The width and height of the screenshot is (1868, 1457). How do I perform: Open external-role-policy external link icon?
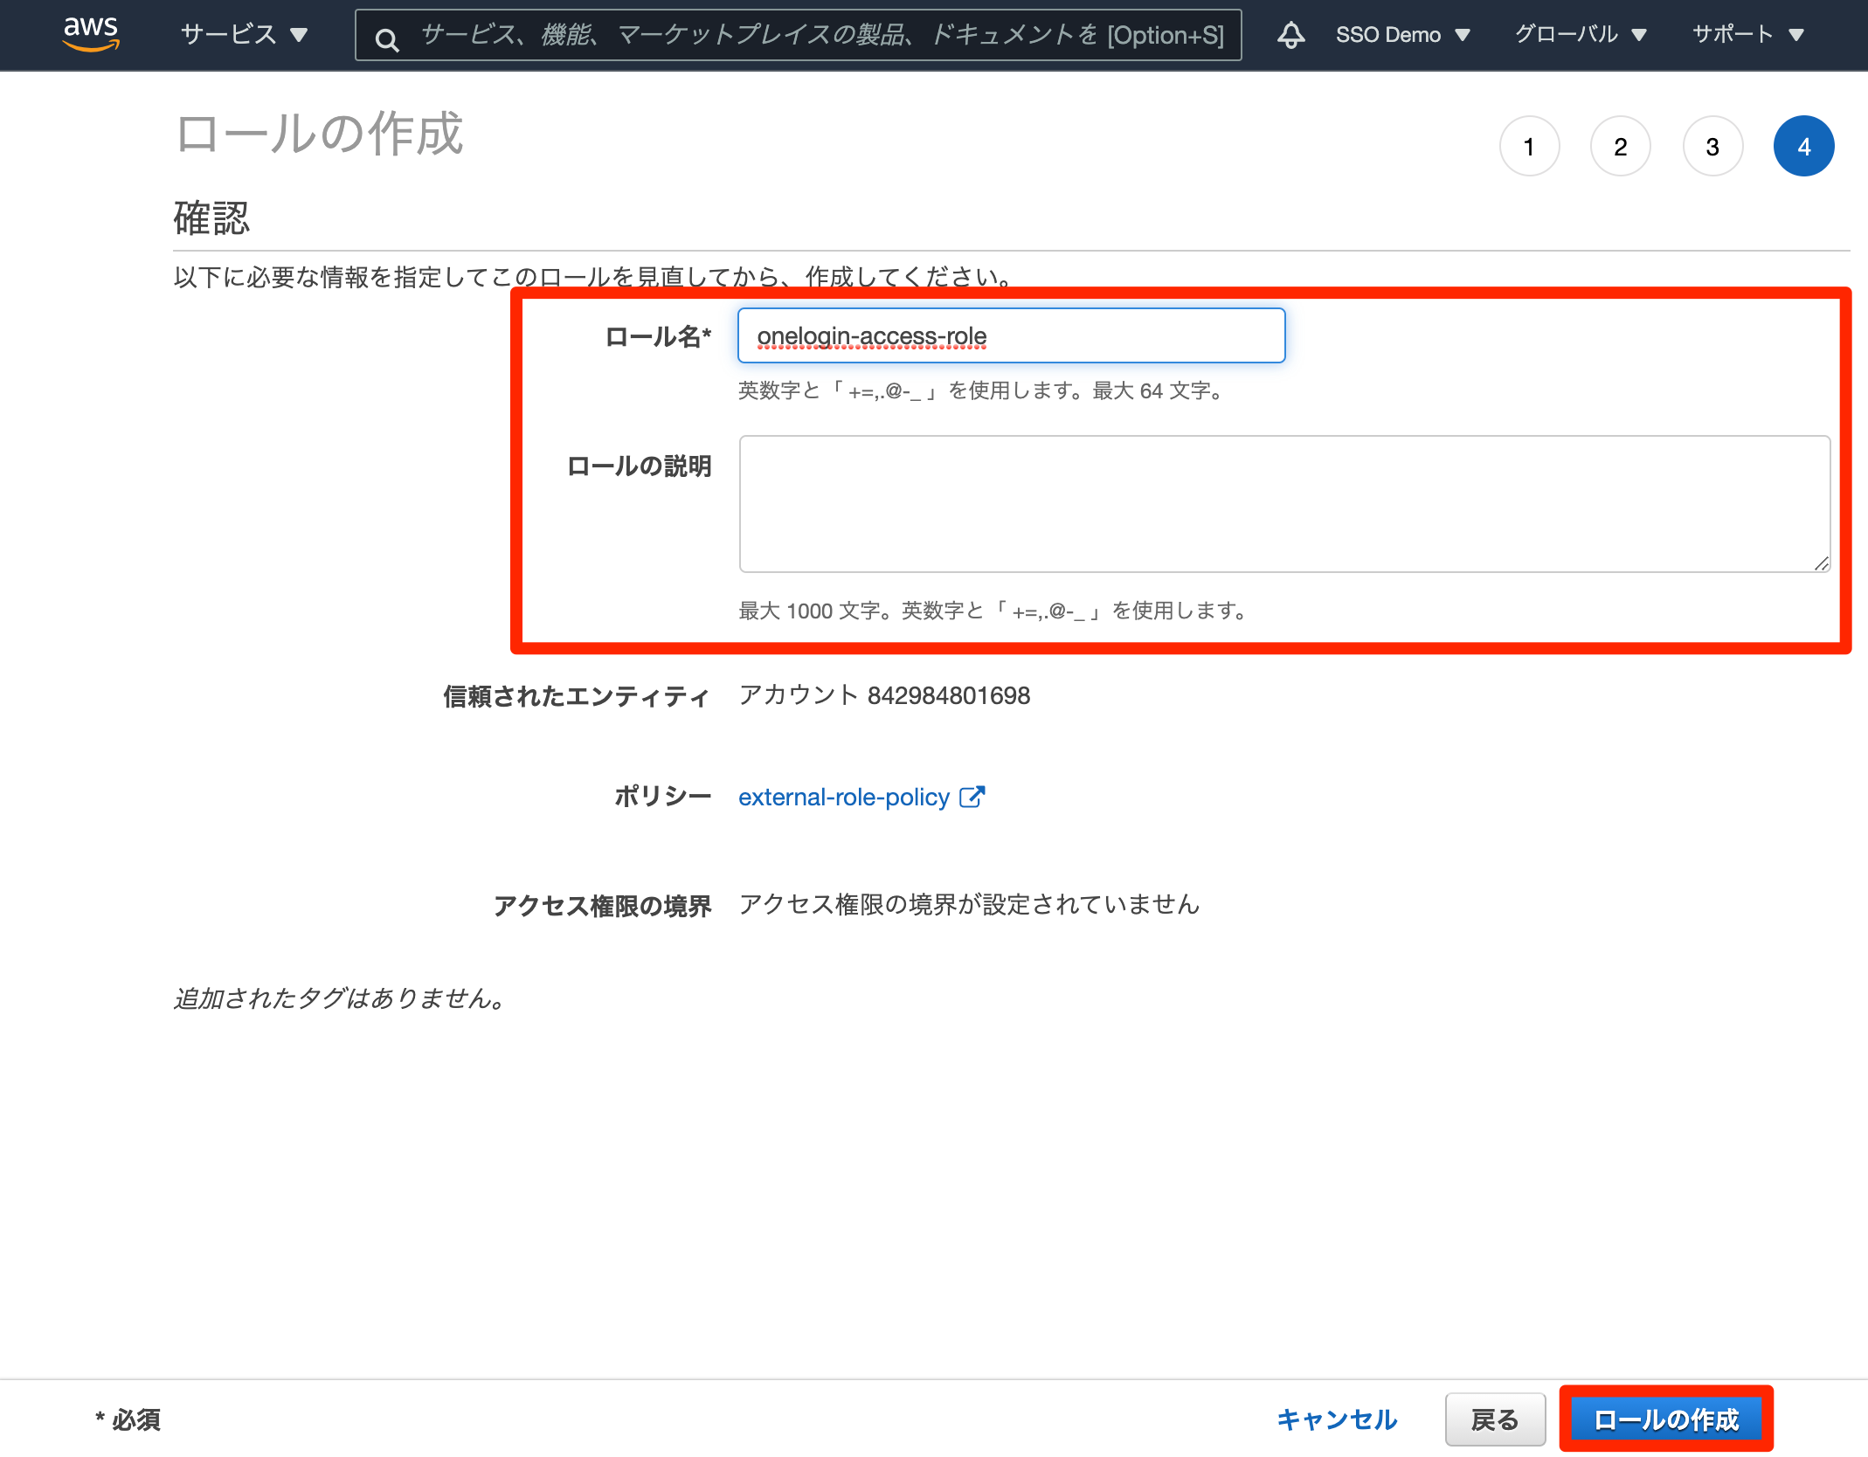pyautogui.click(x=972, y=797)
